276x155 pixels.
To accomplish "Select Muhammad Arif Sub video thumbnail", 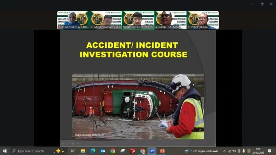I will click(106, 20).
